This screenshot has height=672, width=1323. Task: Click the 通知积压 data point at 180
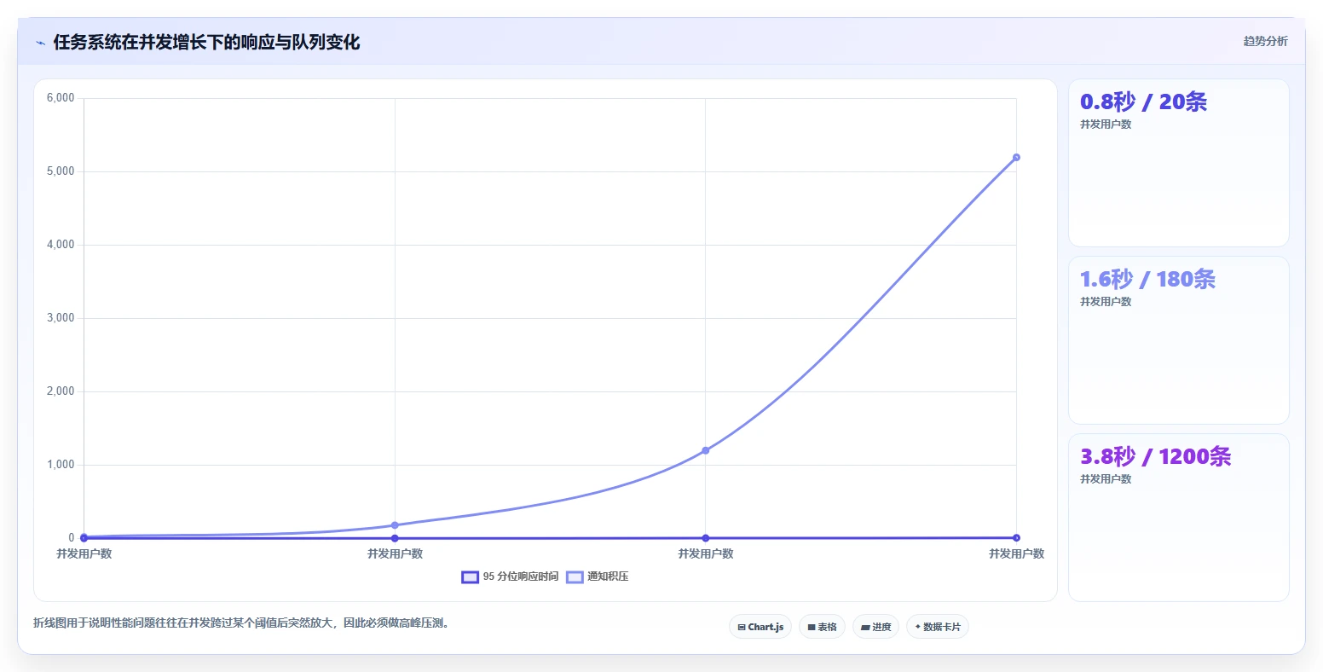click(395, 525)
